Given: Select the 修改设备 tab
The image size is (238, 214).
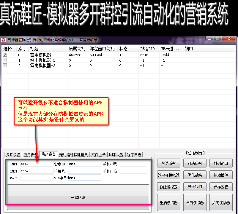Looking at the screenshot, I should (48, 154).
